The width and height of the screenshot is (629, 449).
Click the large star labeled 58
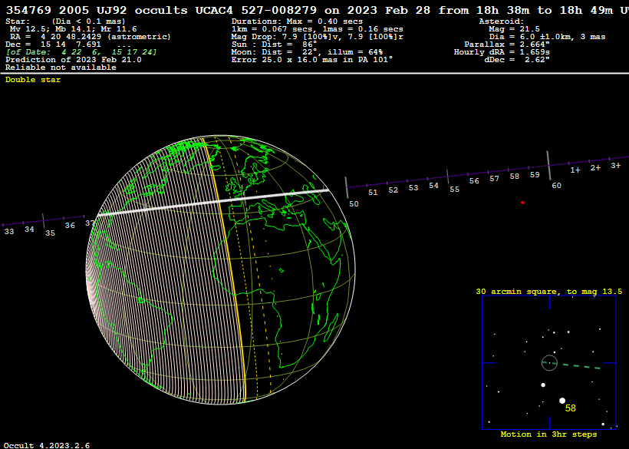(562, 401)
